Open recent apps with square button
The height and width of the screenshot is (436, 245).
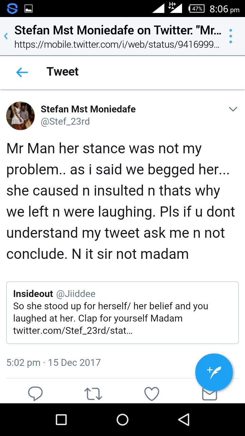point(61,420)
